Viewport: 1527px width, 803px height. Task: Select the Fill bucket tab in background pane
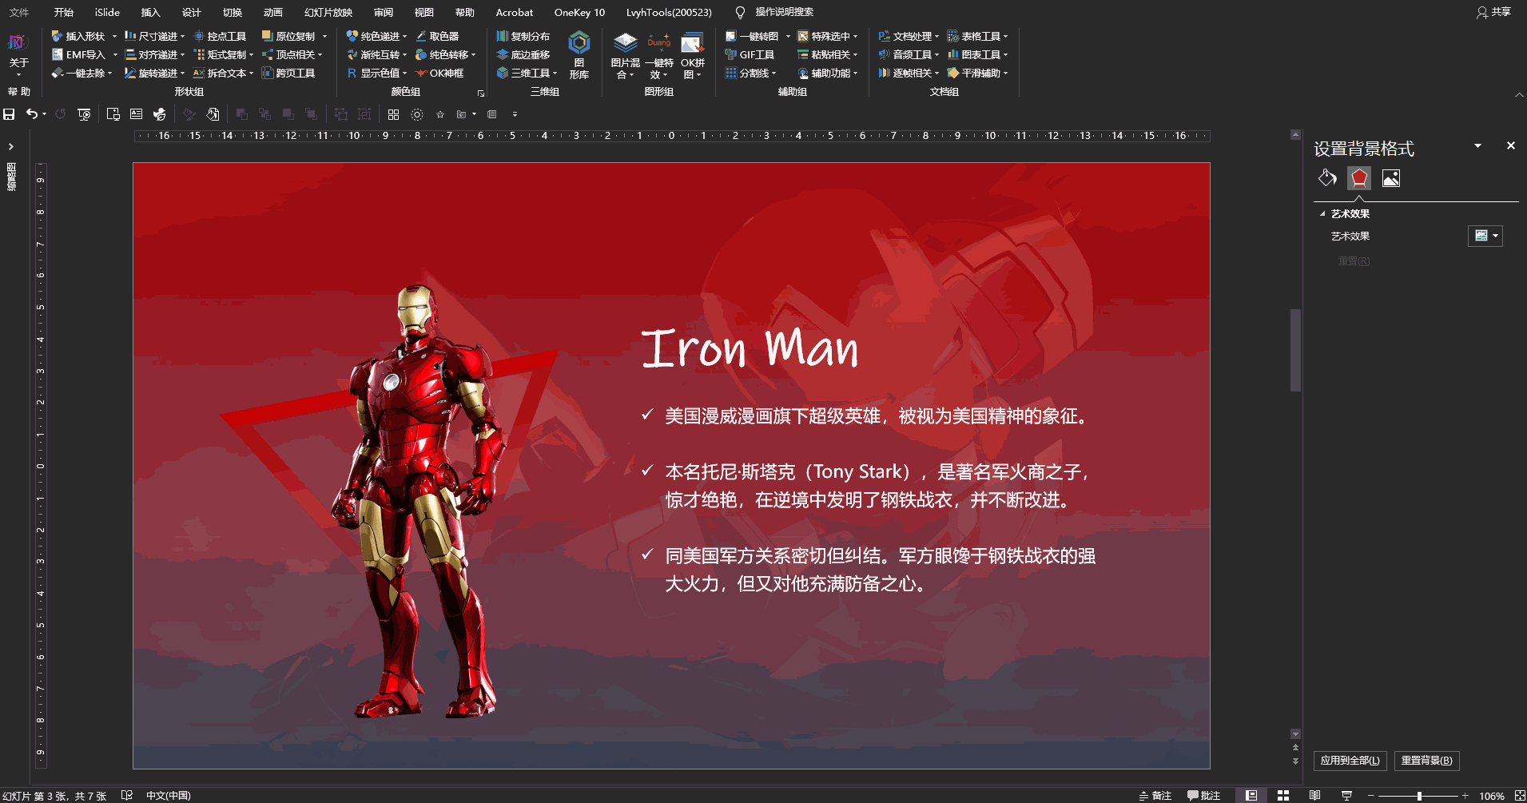pos(1327,177)
